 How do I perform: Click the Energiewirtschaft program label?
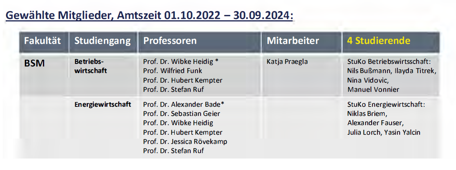pos(103,105)
